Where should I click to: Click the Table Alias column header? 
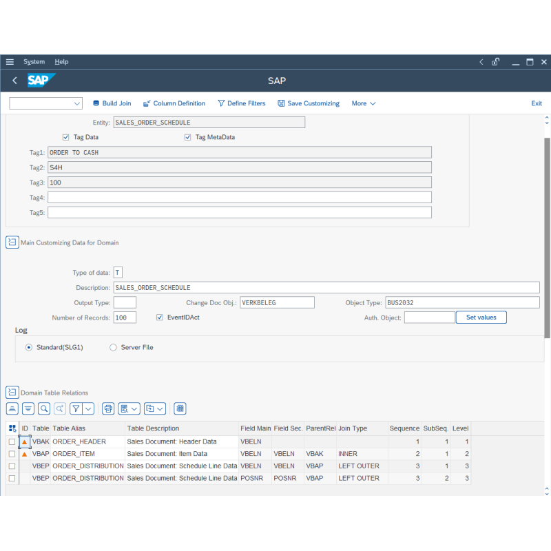(88, 428)
